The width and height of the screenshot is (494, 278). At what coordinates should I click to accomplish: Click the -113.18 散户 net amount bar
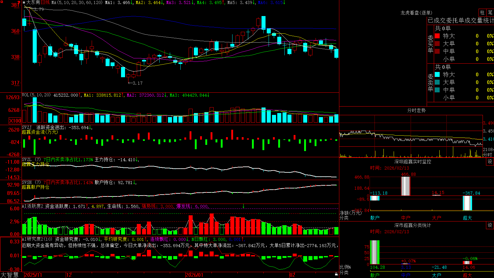coord(375,198)
